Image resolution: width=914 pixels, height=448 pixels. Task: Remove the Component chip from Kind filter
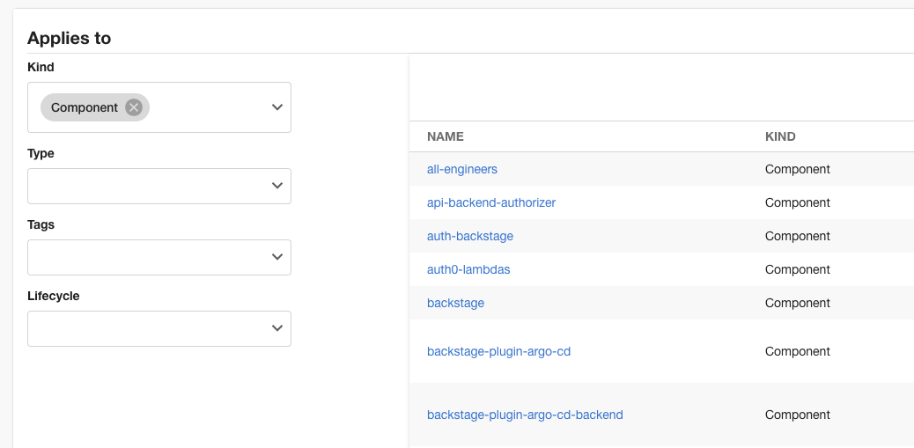134,107
